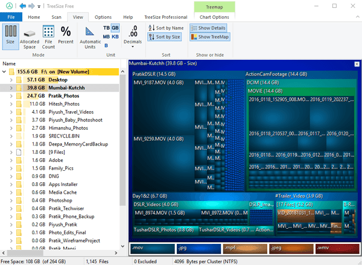This screenshot has width=362, height=265.
Task: Set unit to TB
Action: pos(106,28)
